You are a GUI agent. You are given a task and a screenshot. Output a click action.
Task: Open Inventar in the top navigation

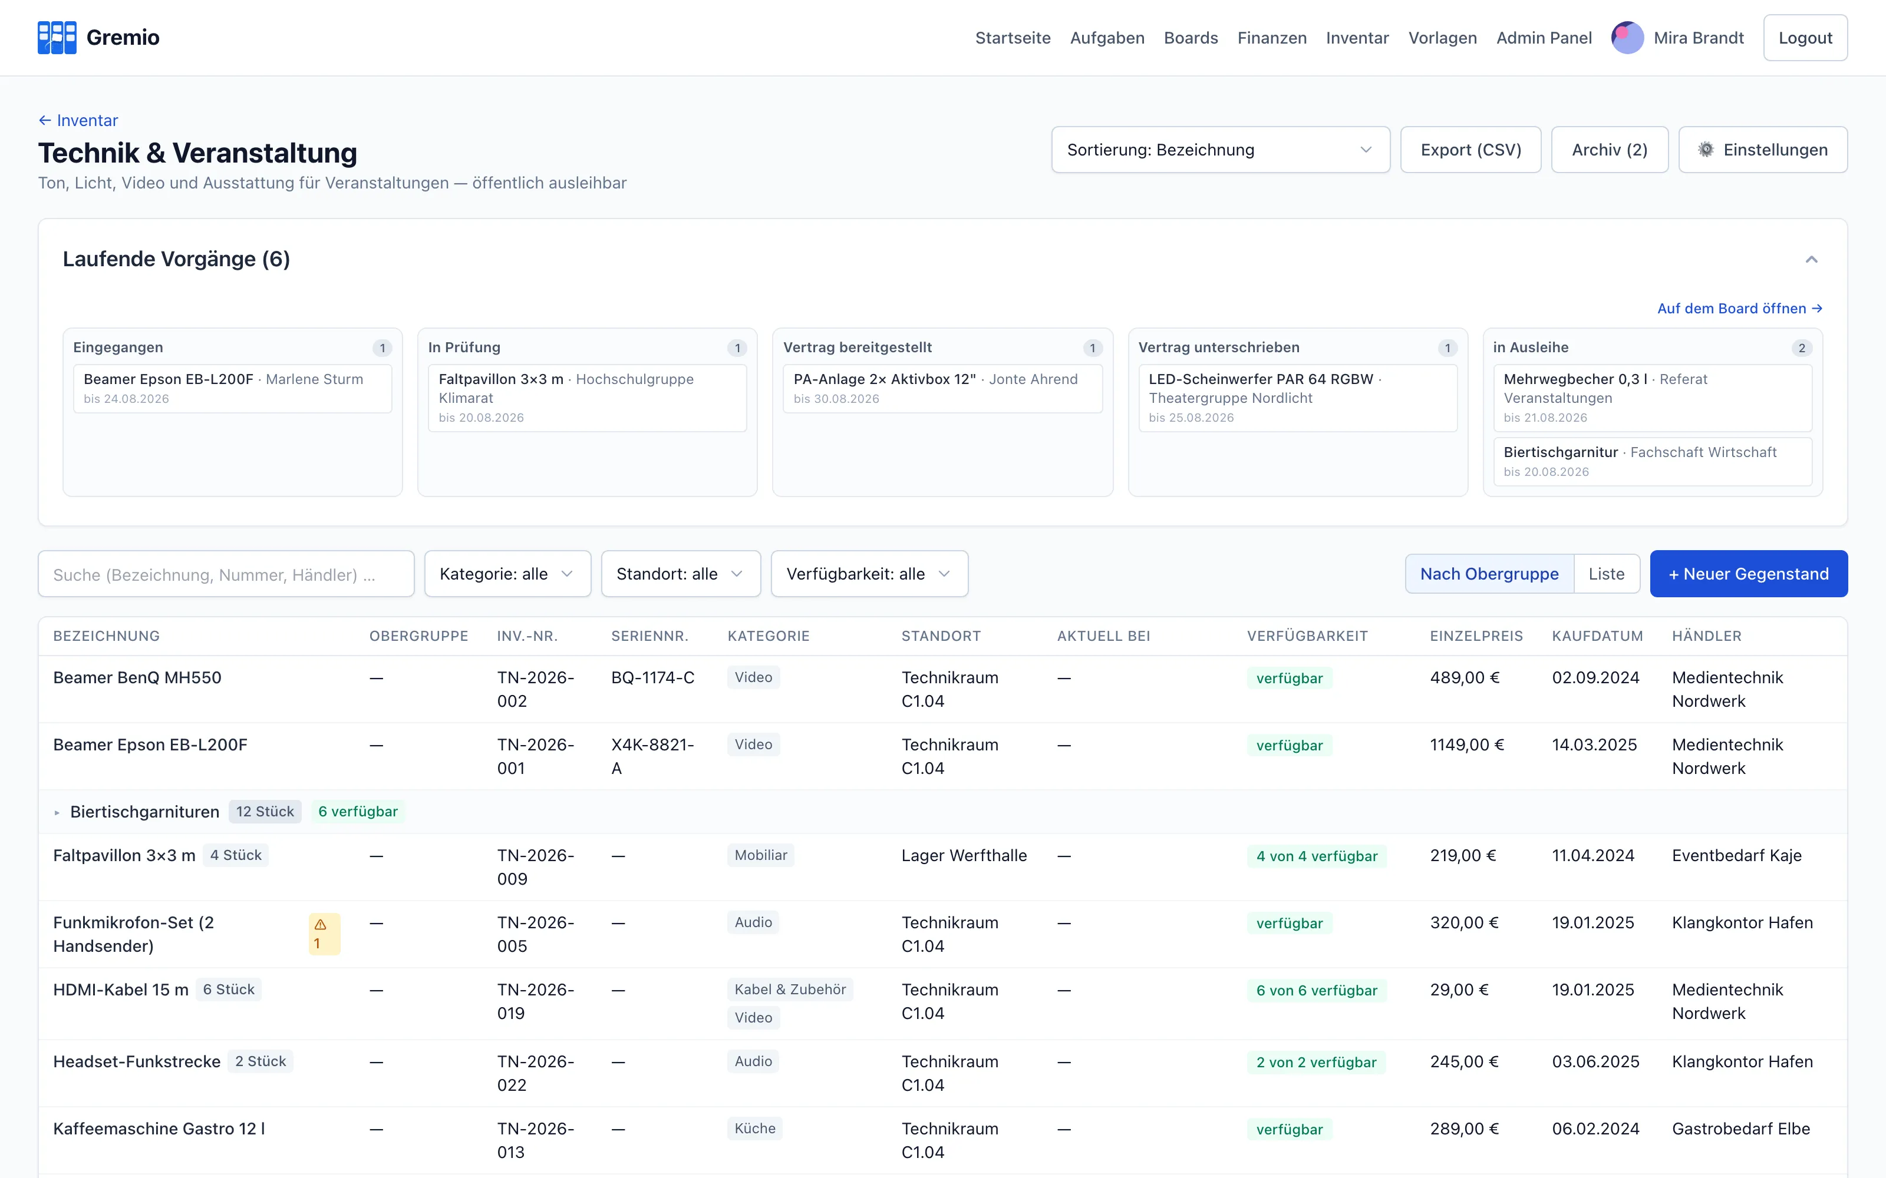[1357, 37]
